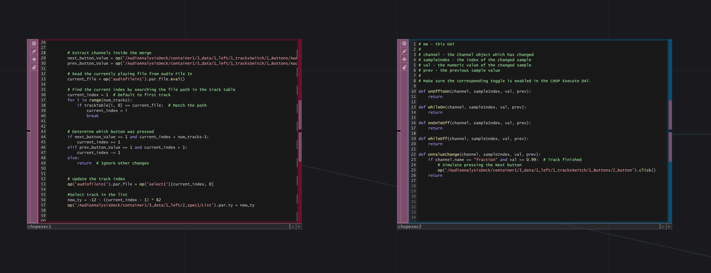Toggle the Lock flag on chopexec1
This screenshot has width=711, height=273.
(34, 67)
